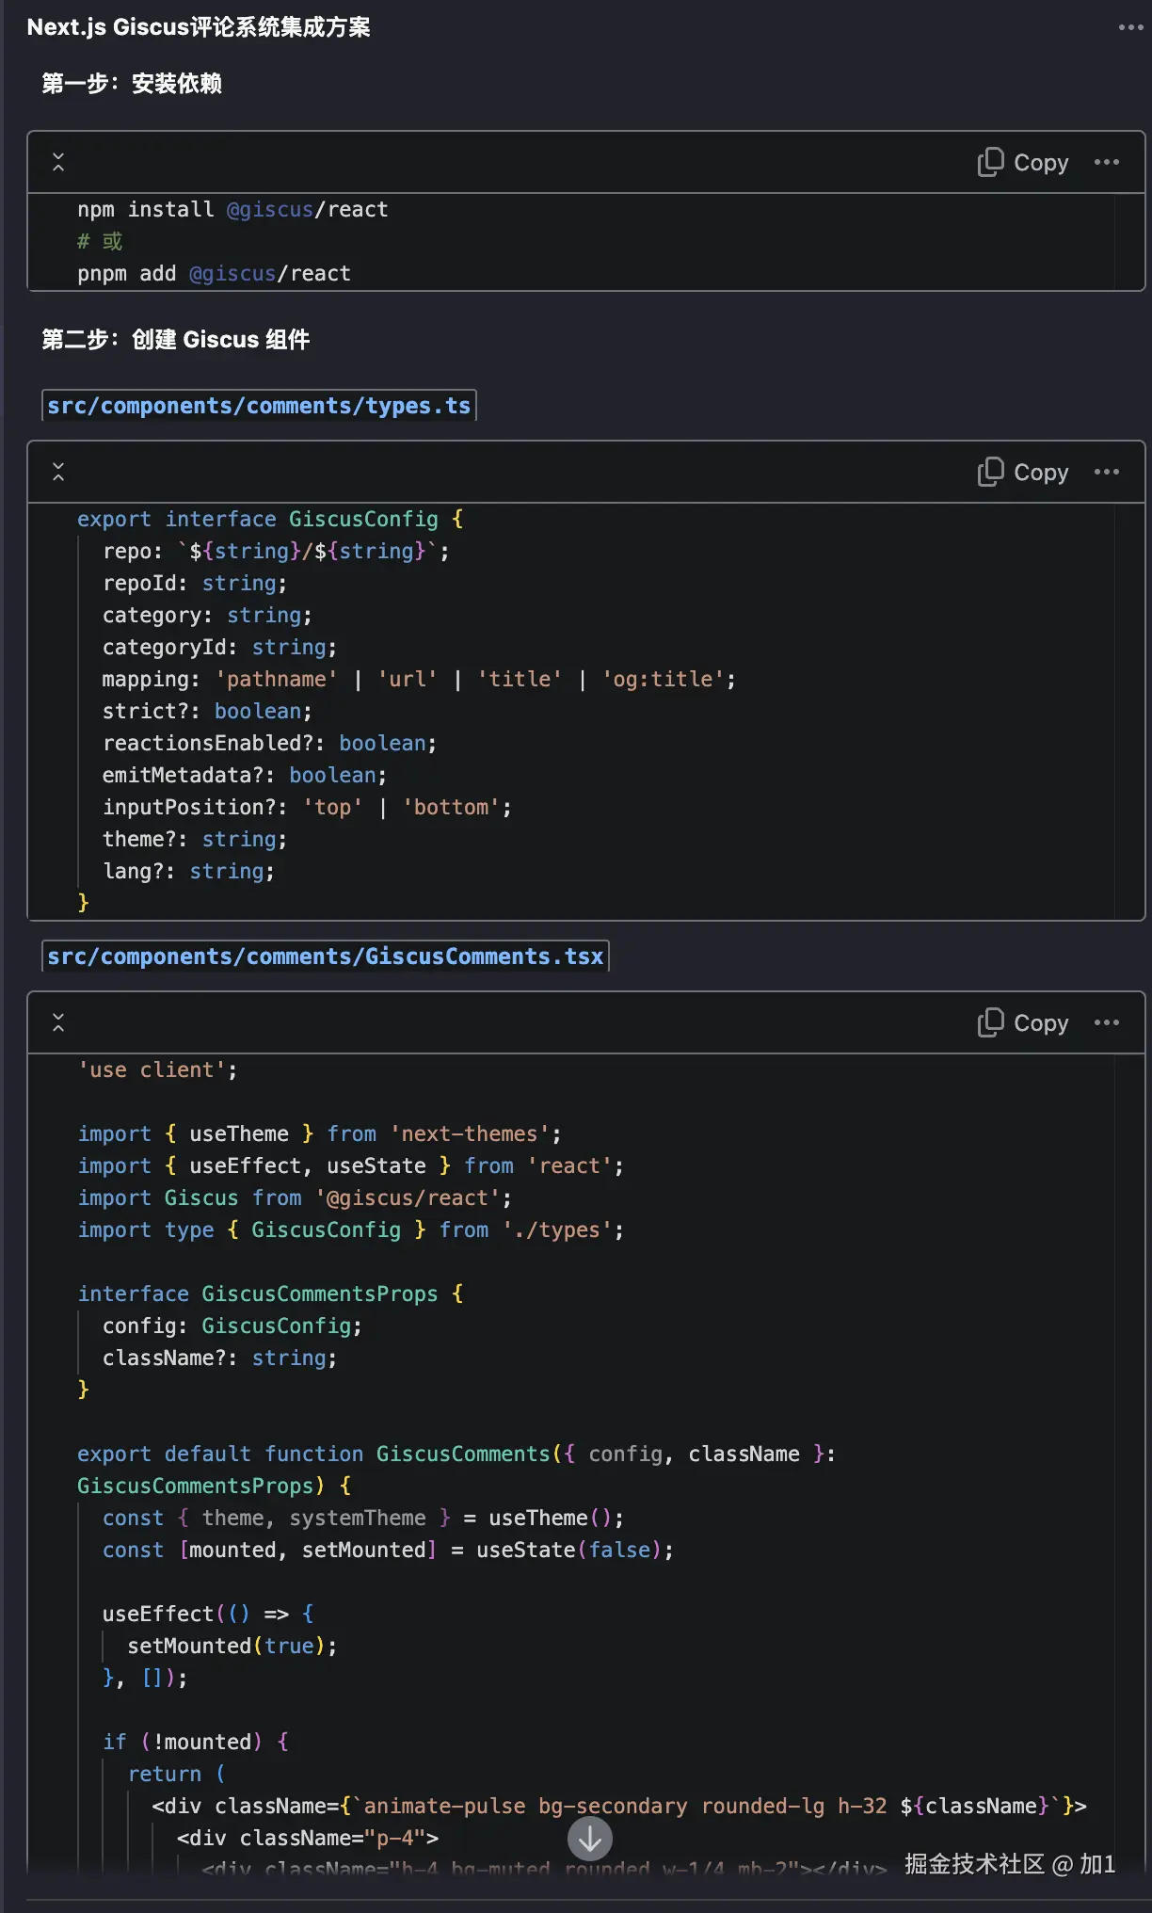Click the 第二步:创建 Giscus 组件 heading
Viewport: 1152px width, 1913px height.
176,340
